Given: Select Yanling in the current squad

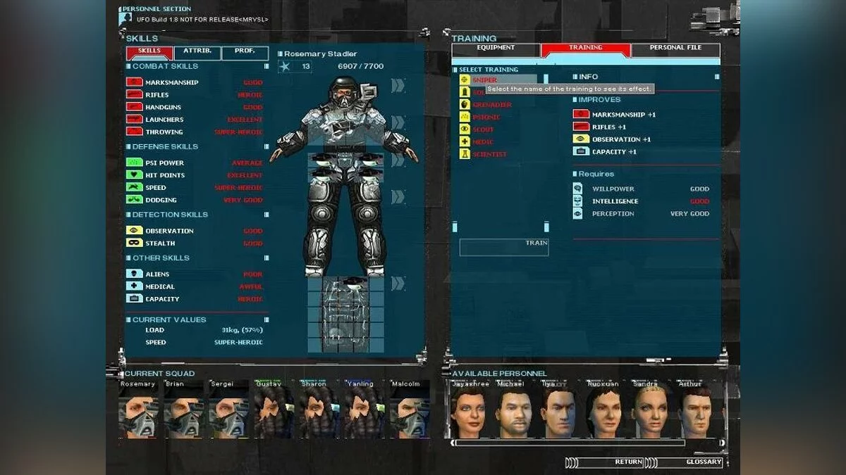Looking at the screenshot, I should pos(364,409).
